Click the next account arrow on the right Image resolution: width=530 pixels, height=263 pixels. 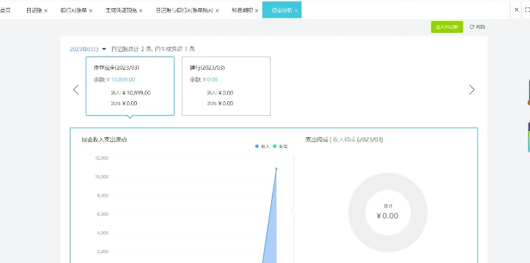click(x=472, y=89)
